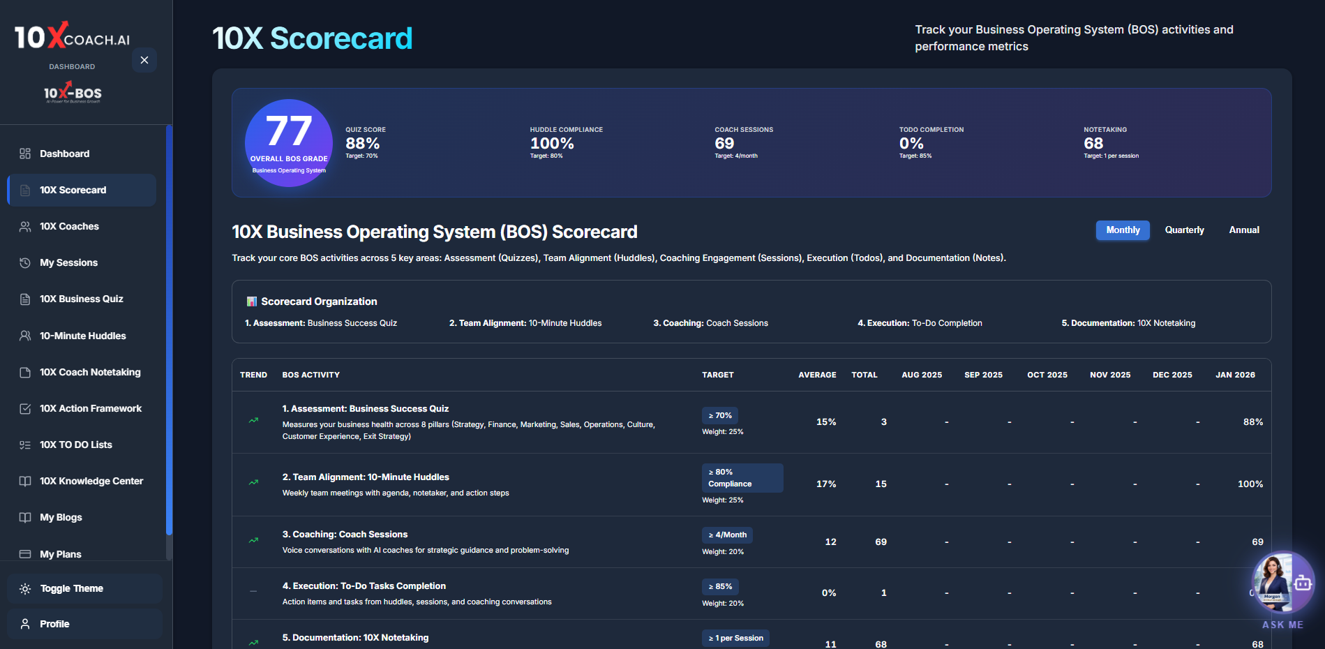Open My Plans from sidebar

61,554
